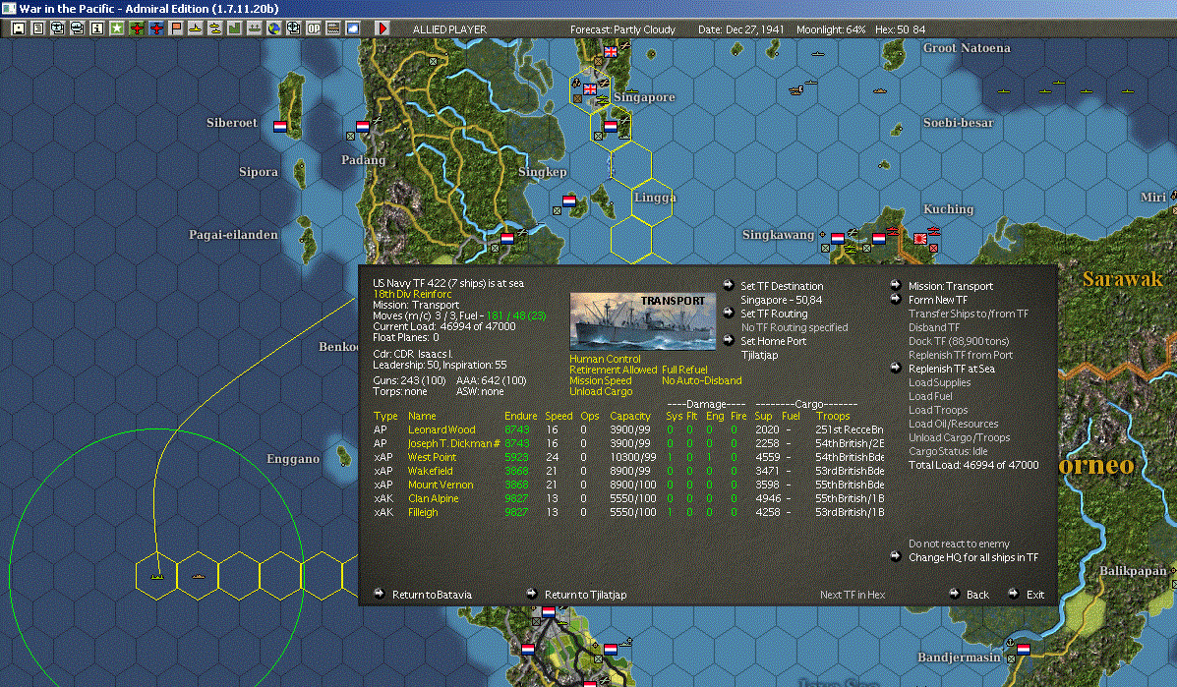The image size is (1177, 687).
Task: Open ship Wakefield details
Action: (x=430, y=471)
